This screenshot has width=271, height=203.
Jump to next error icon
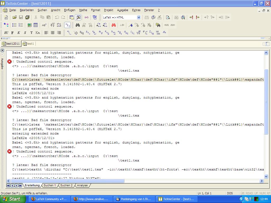click(191, 17)
